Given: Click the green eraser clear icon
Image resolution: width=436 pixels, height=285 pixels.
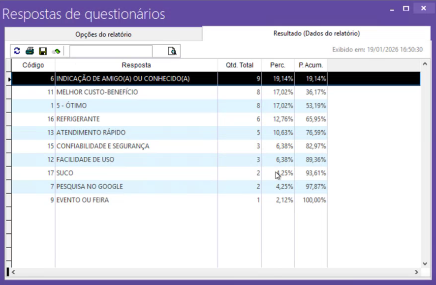Looking at the screenshot, I should 56,51.
